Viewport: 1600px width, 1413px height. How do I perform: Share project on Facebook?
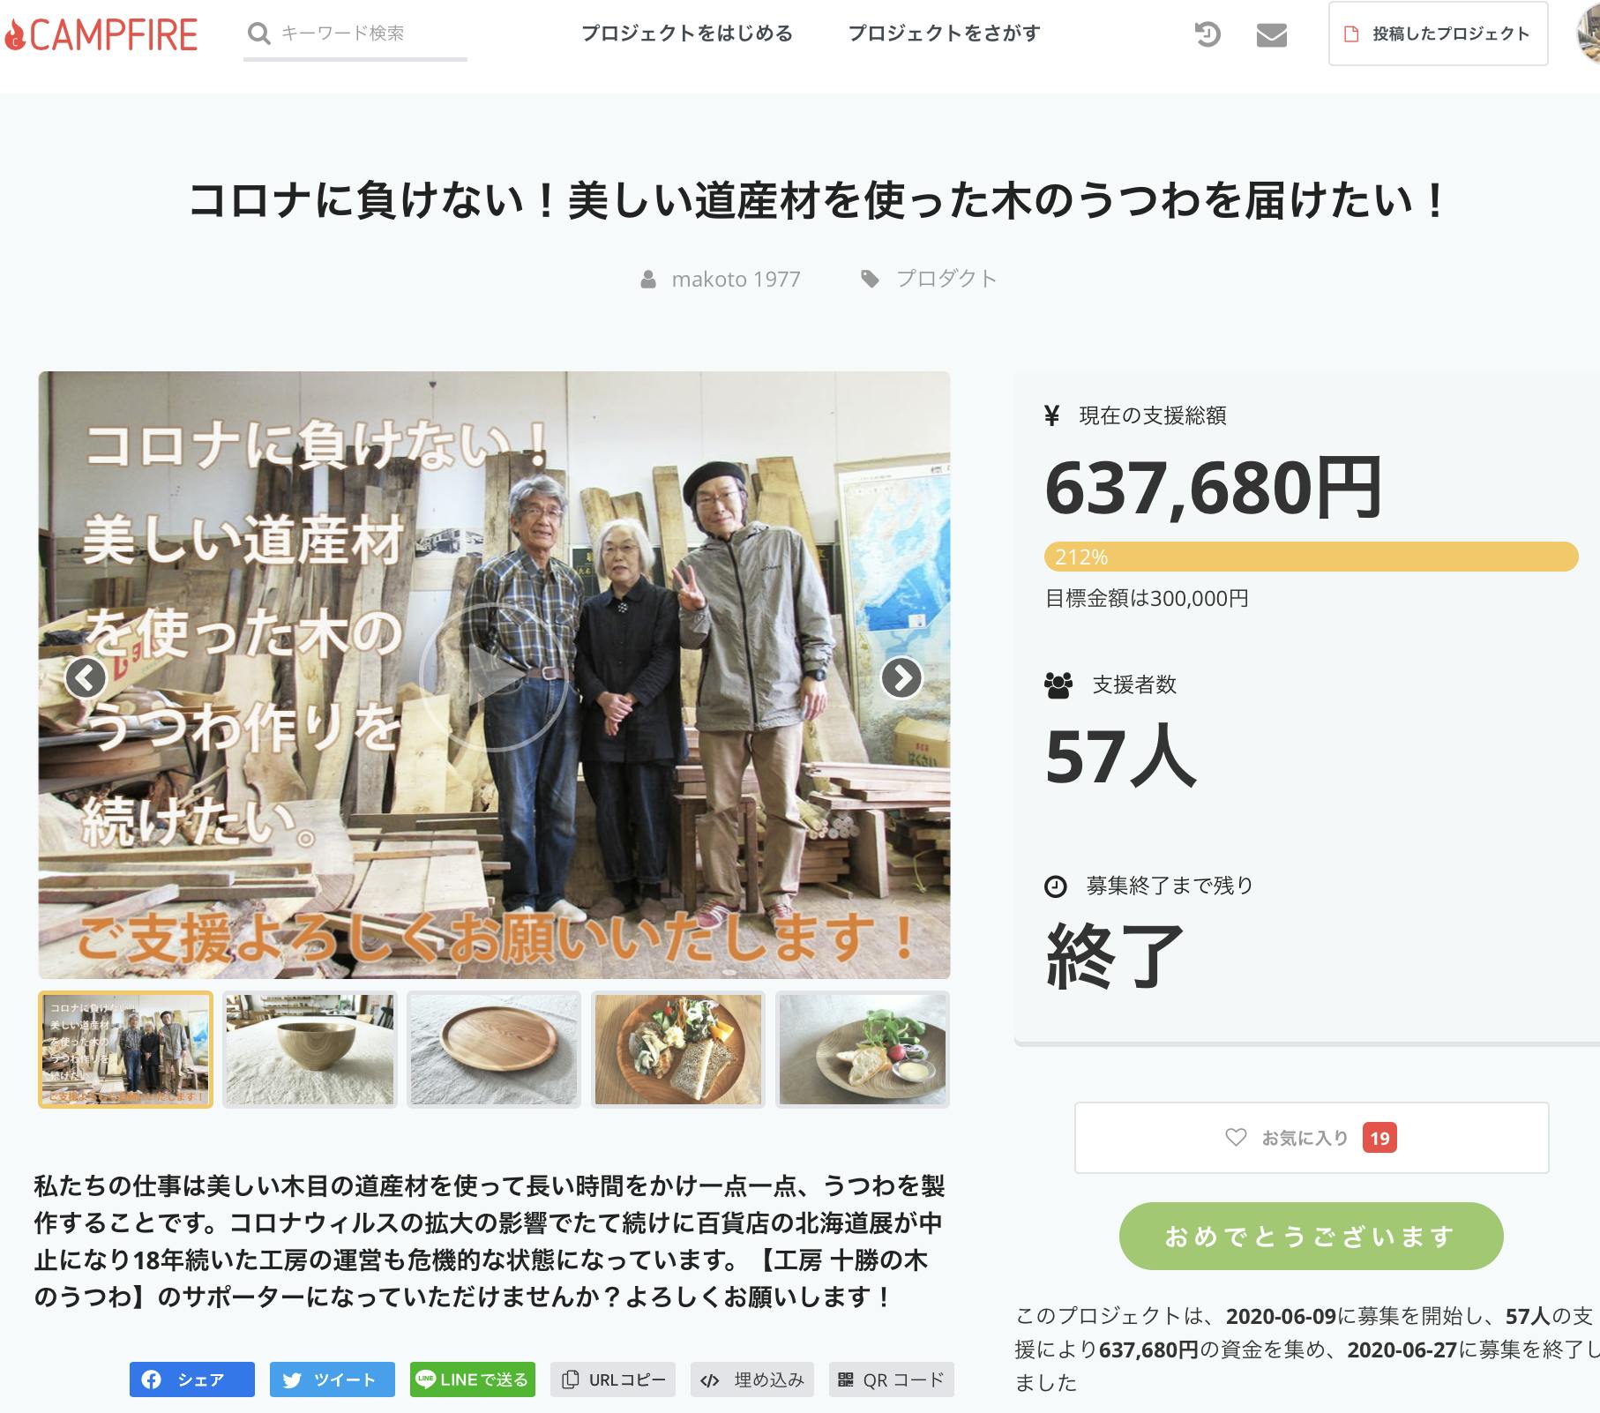192,1379
